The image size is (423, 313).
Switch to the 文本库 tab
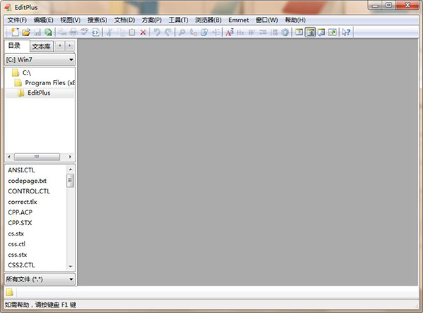point(41,46)
